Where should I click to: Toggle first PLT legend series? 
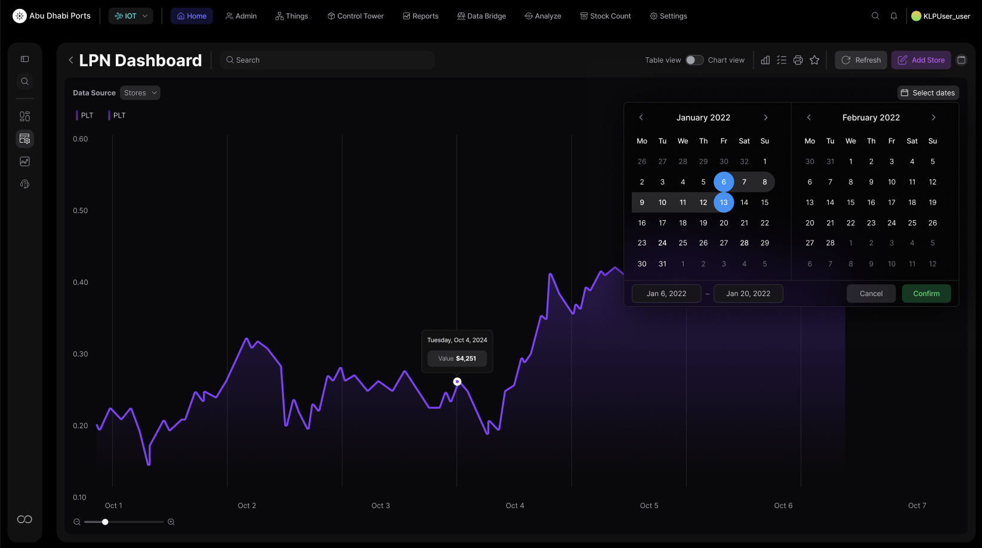(x=85, y=115)
